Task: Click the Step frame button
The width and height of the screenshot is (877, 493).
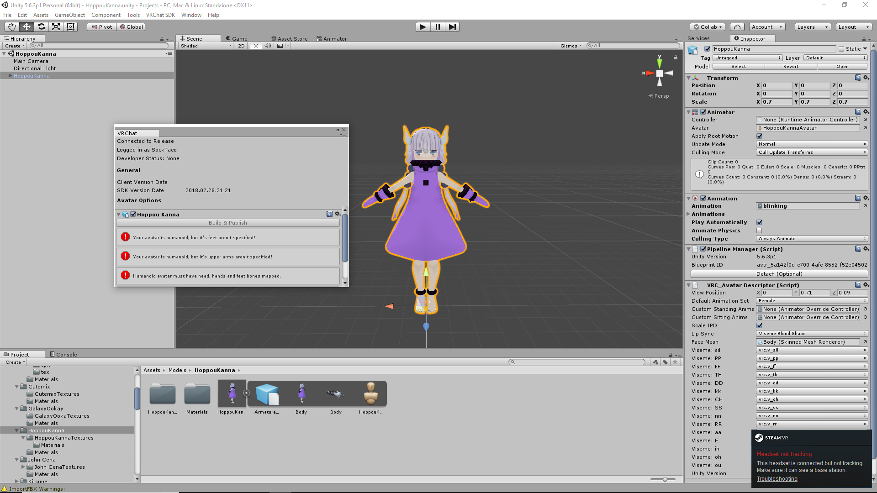Action: (x=452, y=27)
